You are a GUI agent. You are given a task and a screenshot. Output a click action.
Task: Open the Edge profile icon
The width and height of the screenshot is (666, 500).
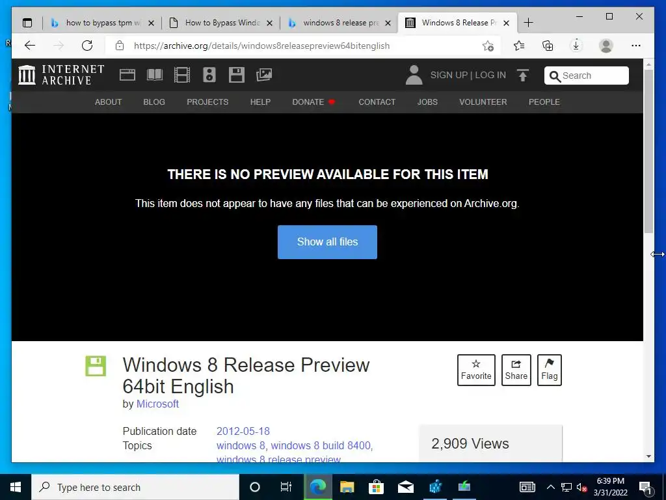coord(606,46)
